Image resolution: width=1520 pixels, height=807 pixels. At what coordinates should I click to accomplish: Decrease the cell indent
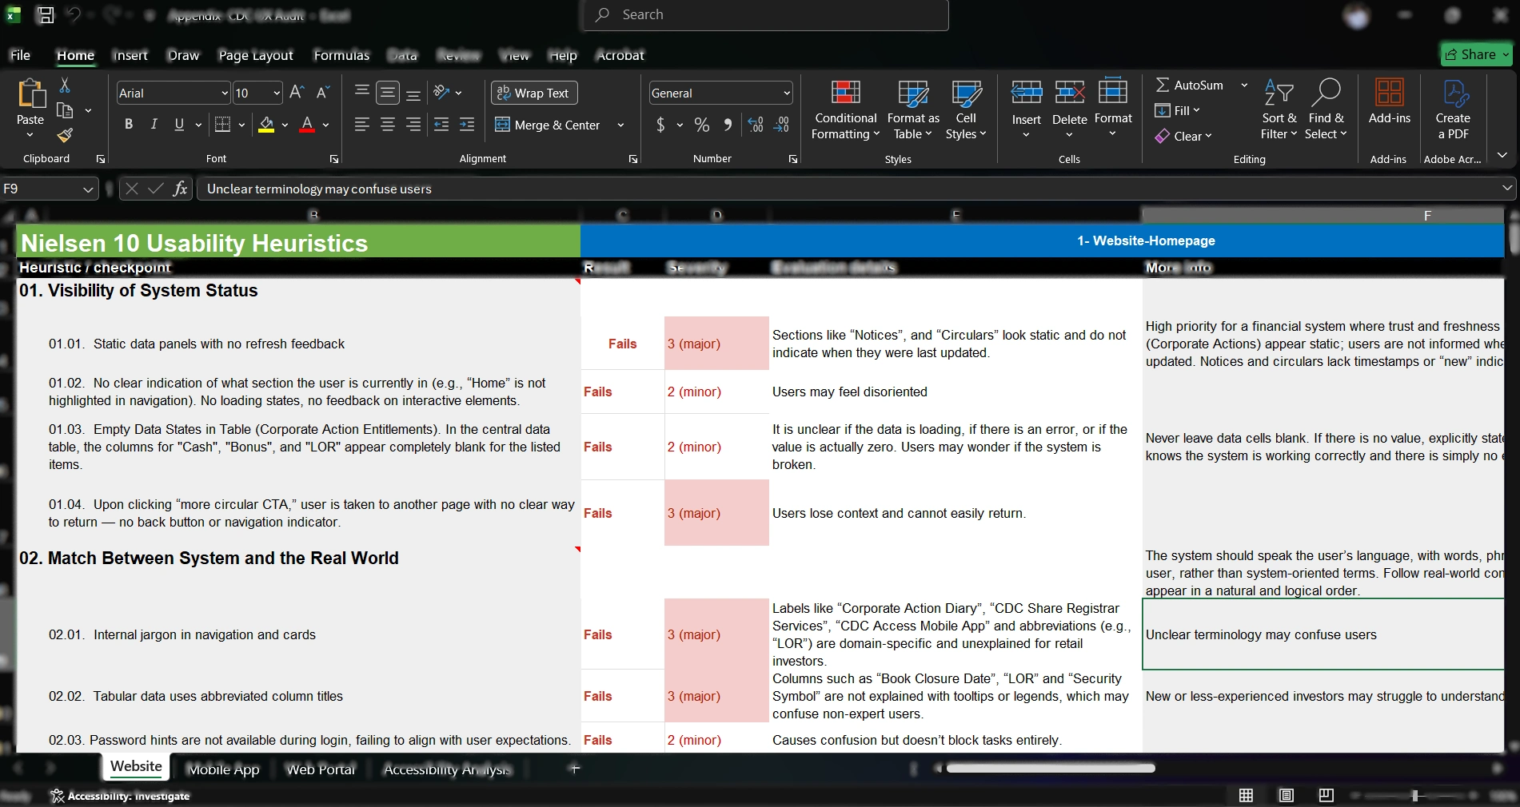[441, 124]
